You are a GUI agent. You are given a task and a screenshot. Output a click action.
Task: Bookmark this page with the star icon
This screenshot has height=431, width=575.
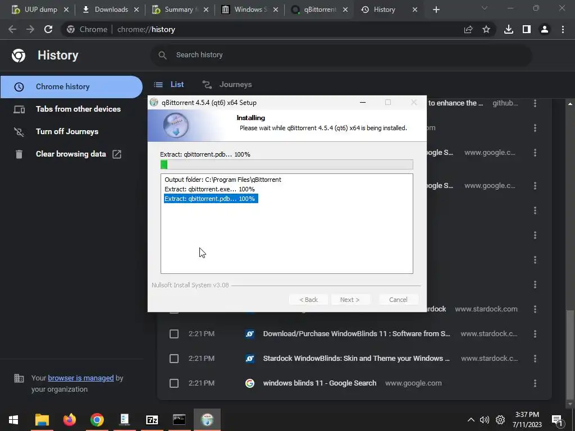point(486,29)
